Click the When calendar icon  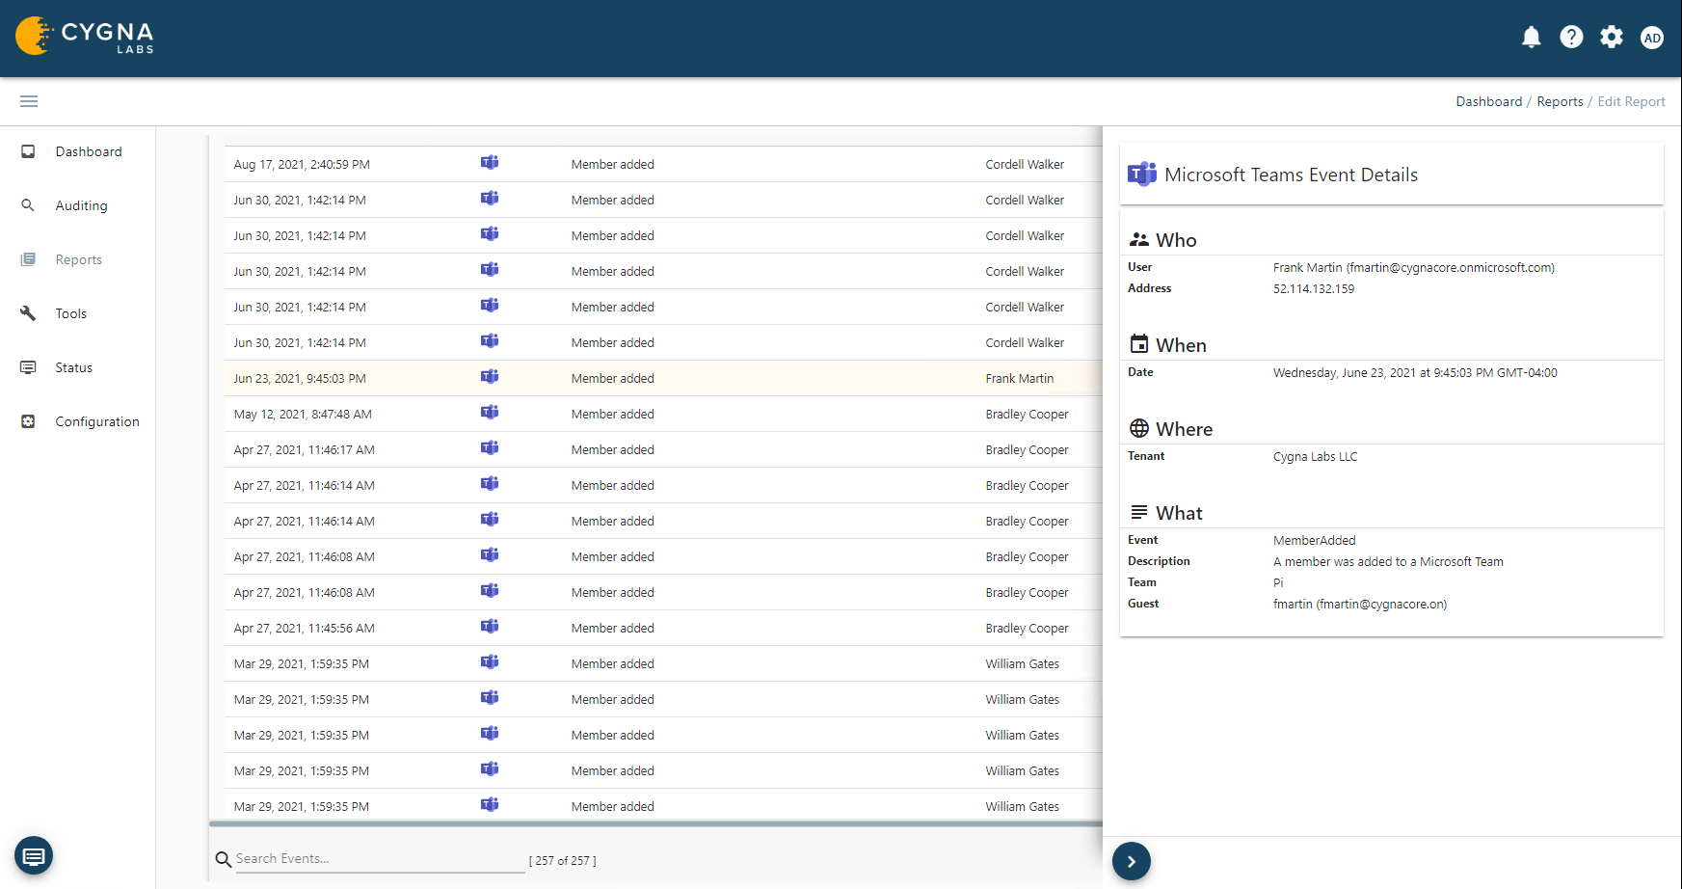[x=1139, y=344]
